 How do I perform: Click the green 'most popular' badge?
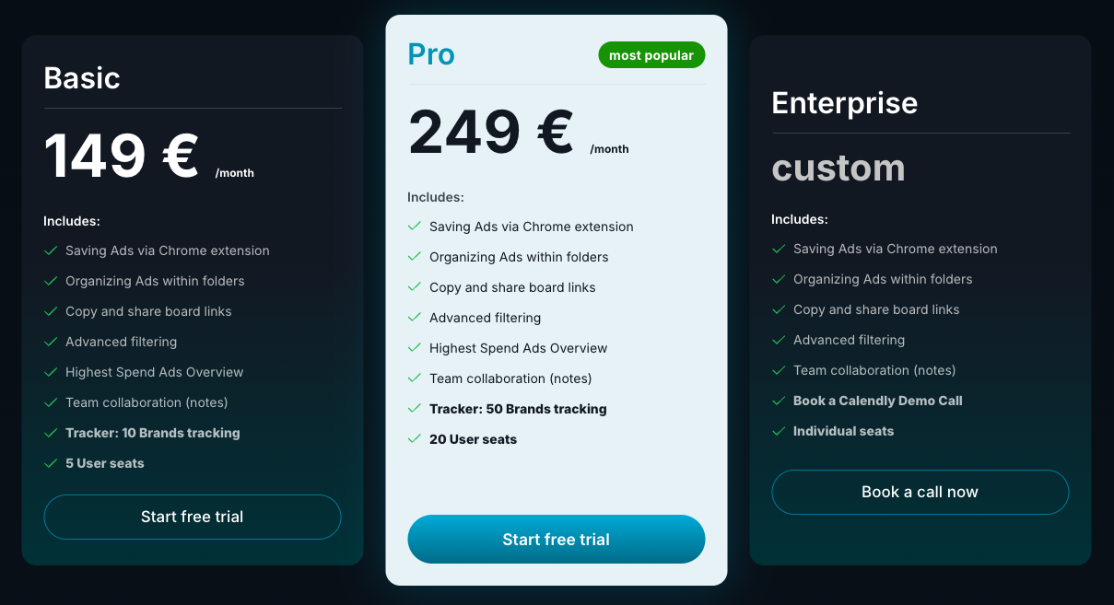coord(651,54)
